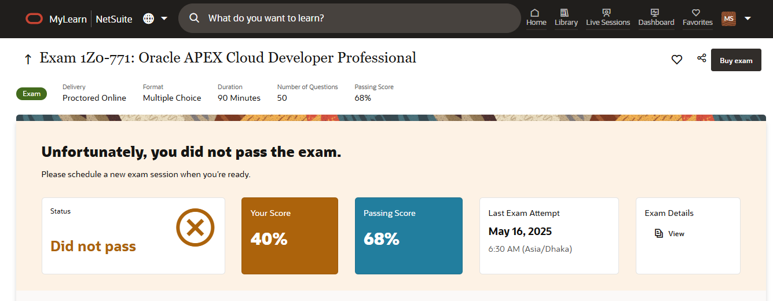Open Live Sessions
This screenshot has height=301, width=773.
(x=607, y=17)
